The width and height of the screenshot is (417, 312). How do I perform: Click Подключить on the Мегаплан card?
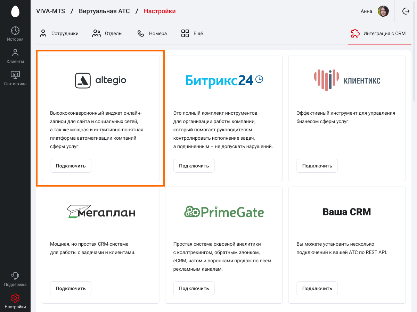point(71,288)
